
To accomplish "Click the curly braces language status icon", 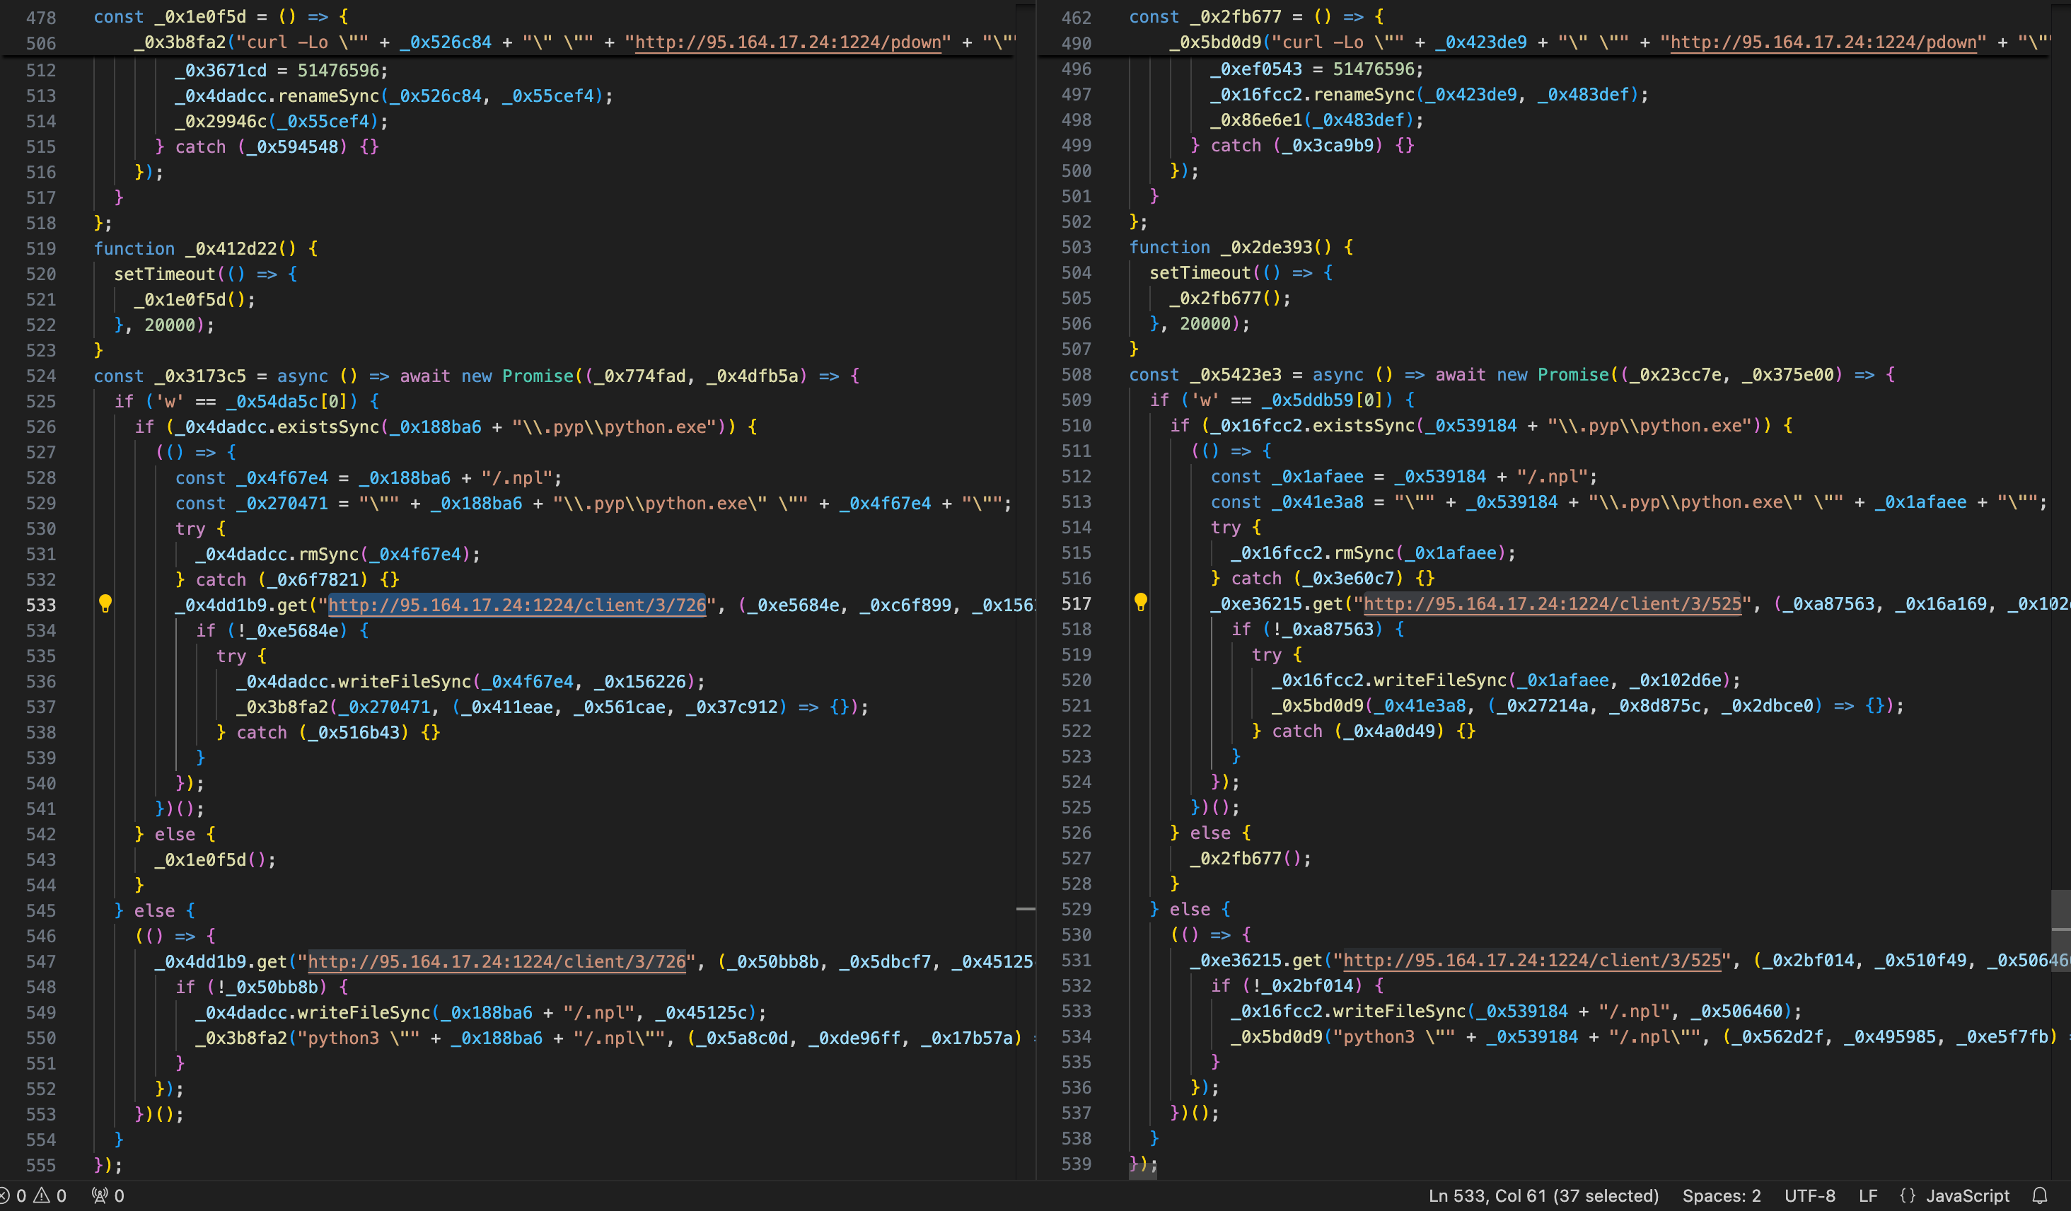I will pyautogui.click(x=1908, y=1195).
